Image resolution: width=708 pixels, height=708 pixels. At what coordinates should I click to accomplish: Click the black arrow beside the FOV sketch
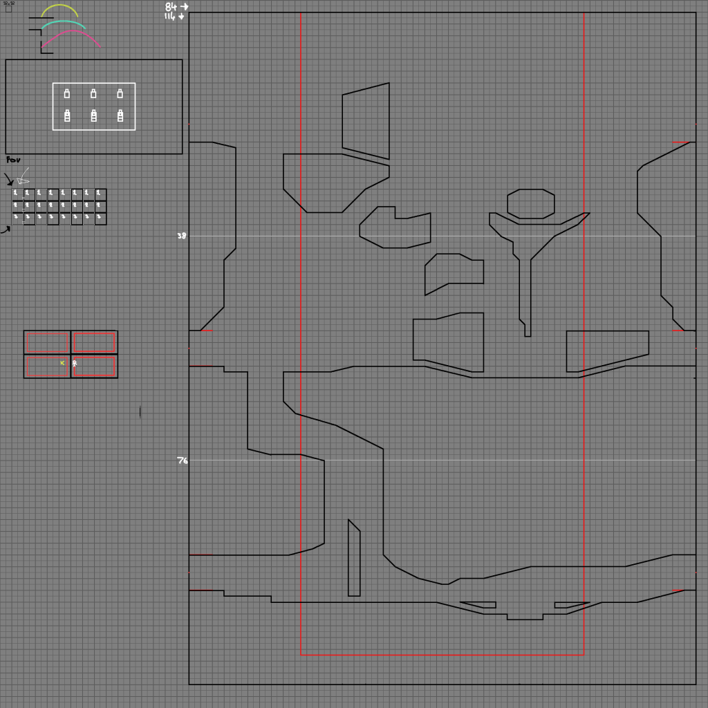[x=9, y=180]
